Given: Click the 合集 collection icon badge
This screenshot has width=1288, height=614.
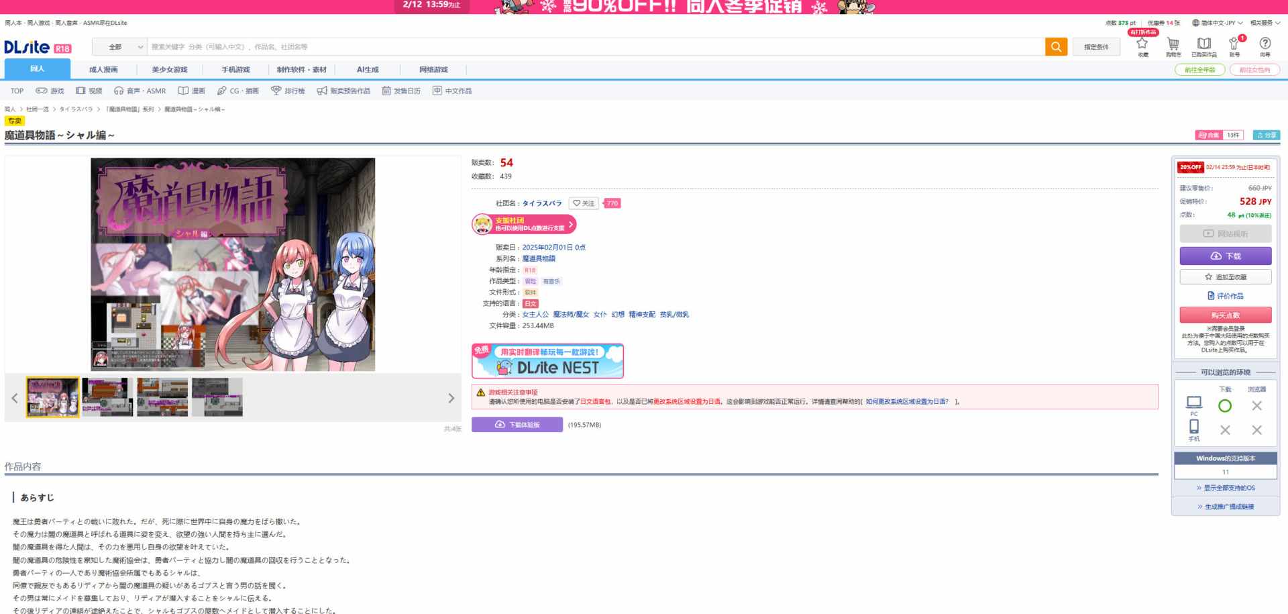Looking at the screenshot, I should click(x=1209, y=135).
